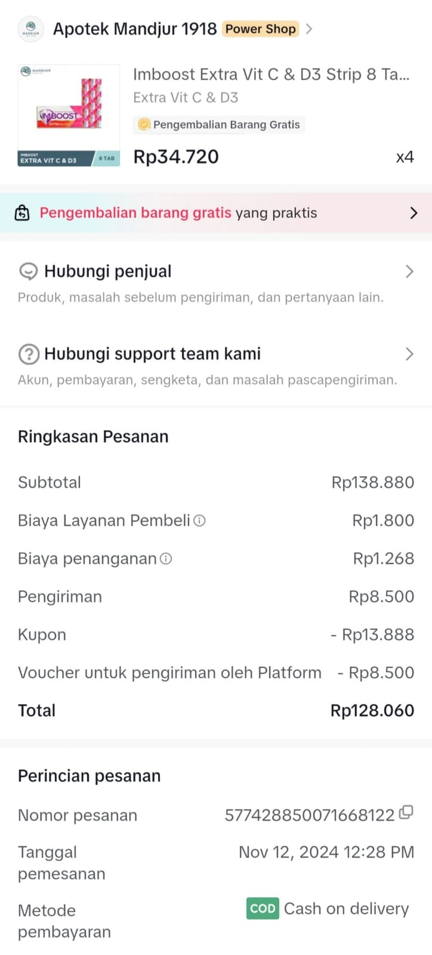Tap the order number 577428850071668122

309,815
